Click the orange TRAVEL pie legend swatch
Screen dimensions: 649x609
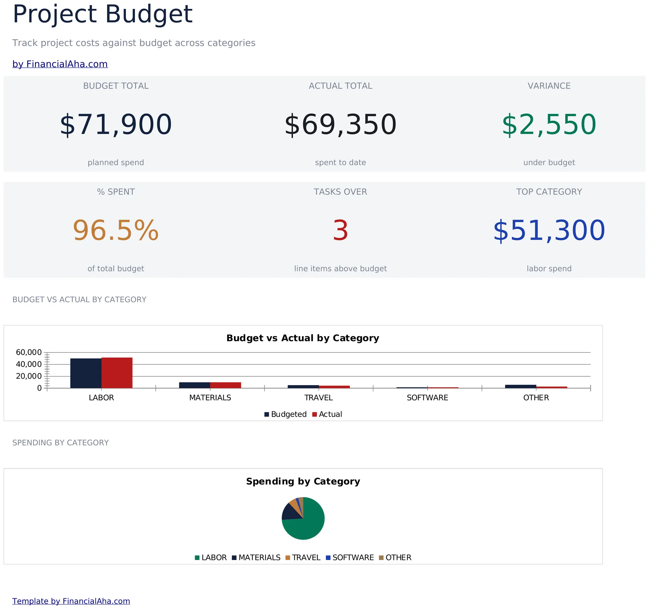point(288,558)
